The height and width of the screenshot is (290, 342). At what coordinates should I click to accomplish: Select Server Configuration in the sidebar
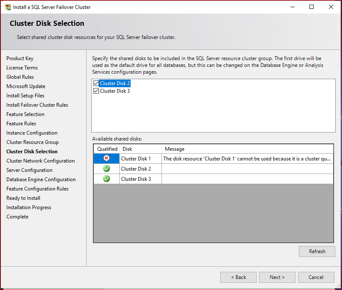click(x=29, y=170)
